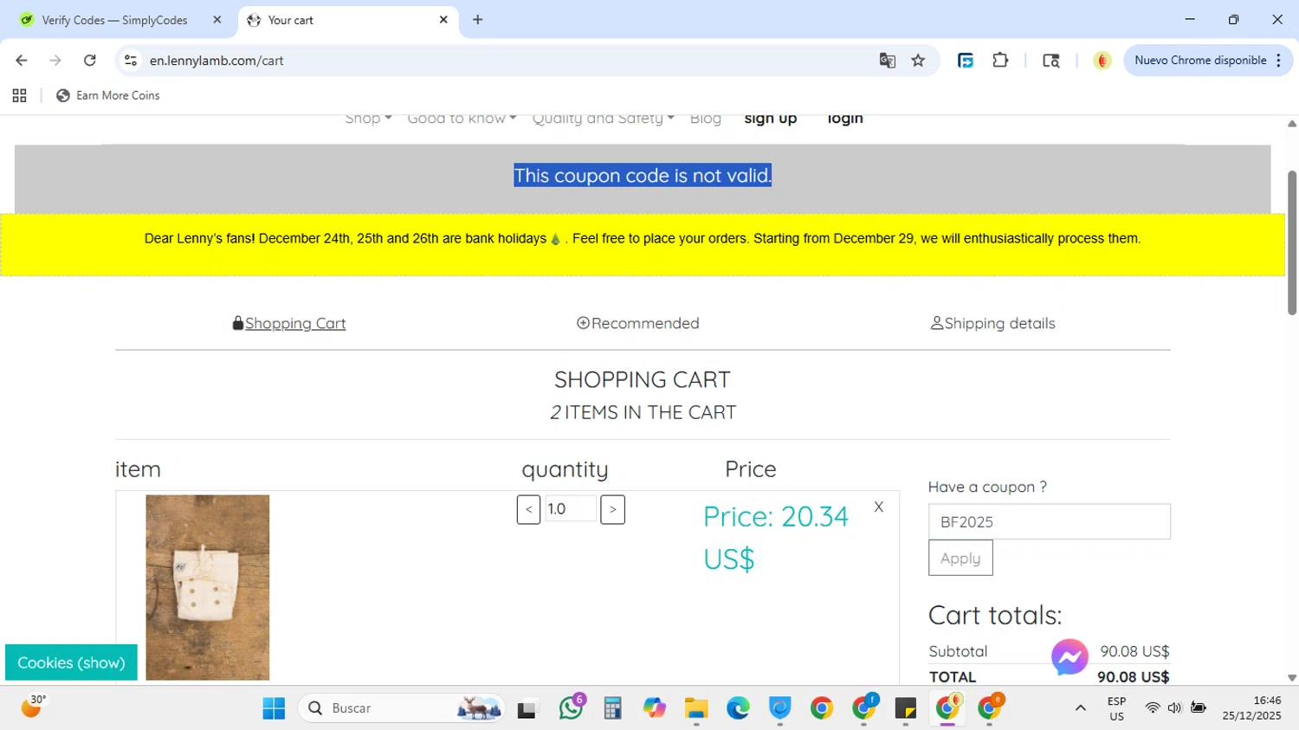
Task: Open a new browser tab
Action: [x=478, y=20]
